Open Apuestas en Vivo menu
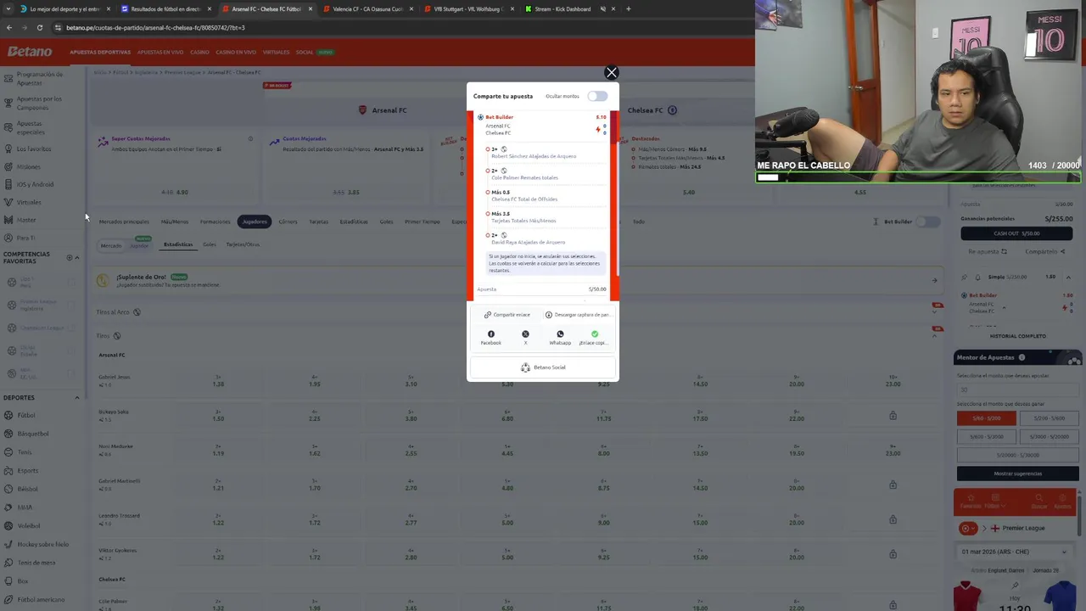 click(x=160, y=52)
